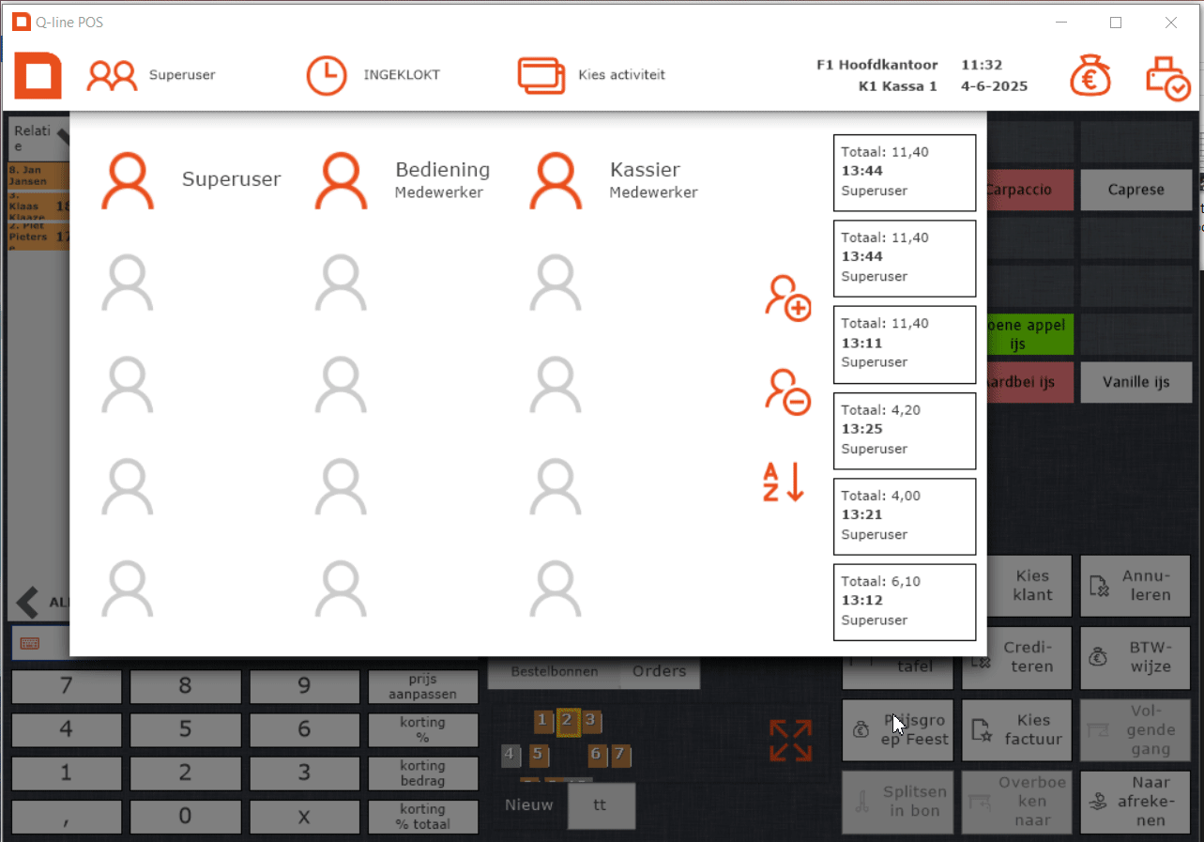Click numpad key 0
Viewport: 1204px width, 842px height.
click(x=185, y=817)
